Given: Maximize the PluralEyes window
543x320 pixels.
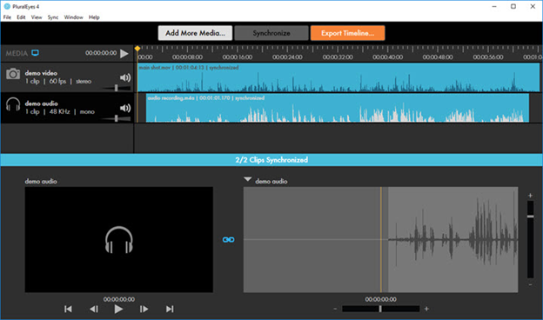Looking at the screenshot, I should tap(513, 6).
